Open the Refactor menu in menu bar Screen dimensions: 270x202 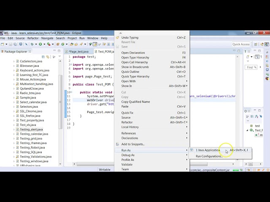(33, 38)
